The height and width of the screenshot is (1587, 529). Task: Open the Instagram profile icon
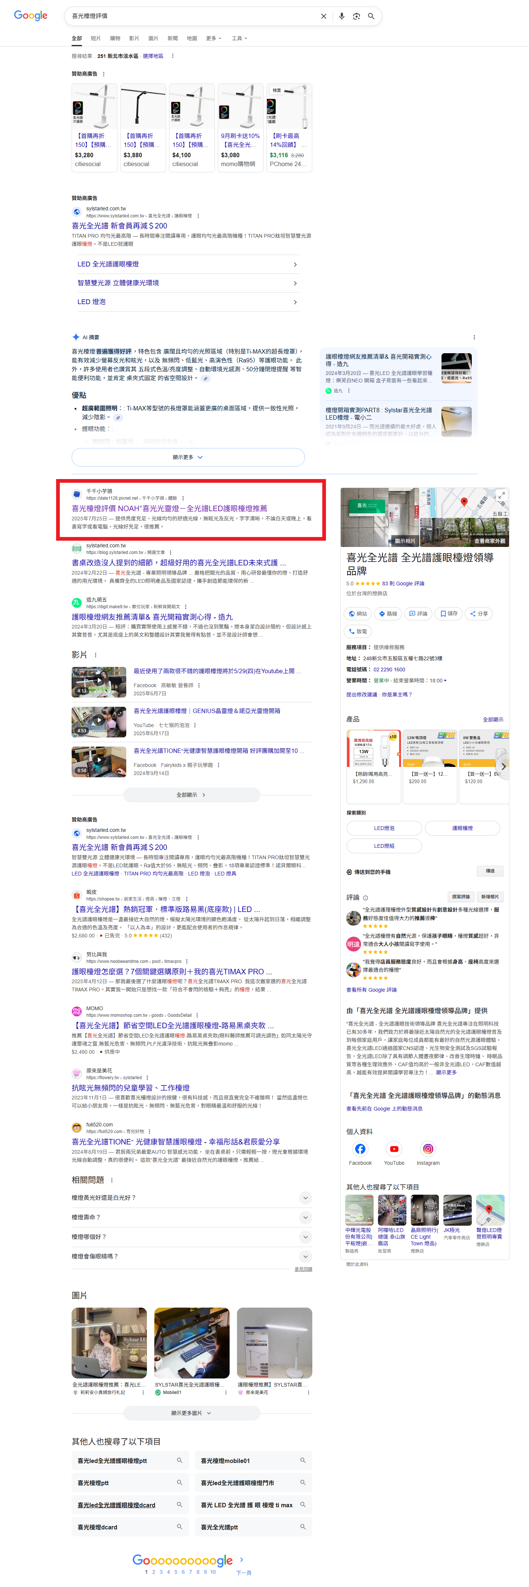click(x=428, y=1149)
